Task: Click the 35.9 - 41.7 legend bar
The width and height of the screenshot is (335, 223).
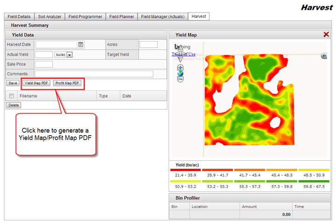Action: 218,170
